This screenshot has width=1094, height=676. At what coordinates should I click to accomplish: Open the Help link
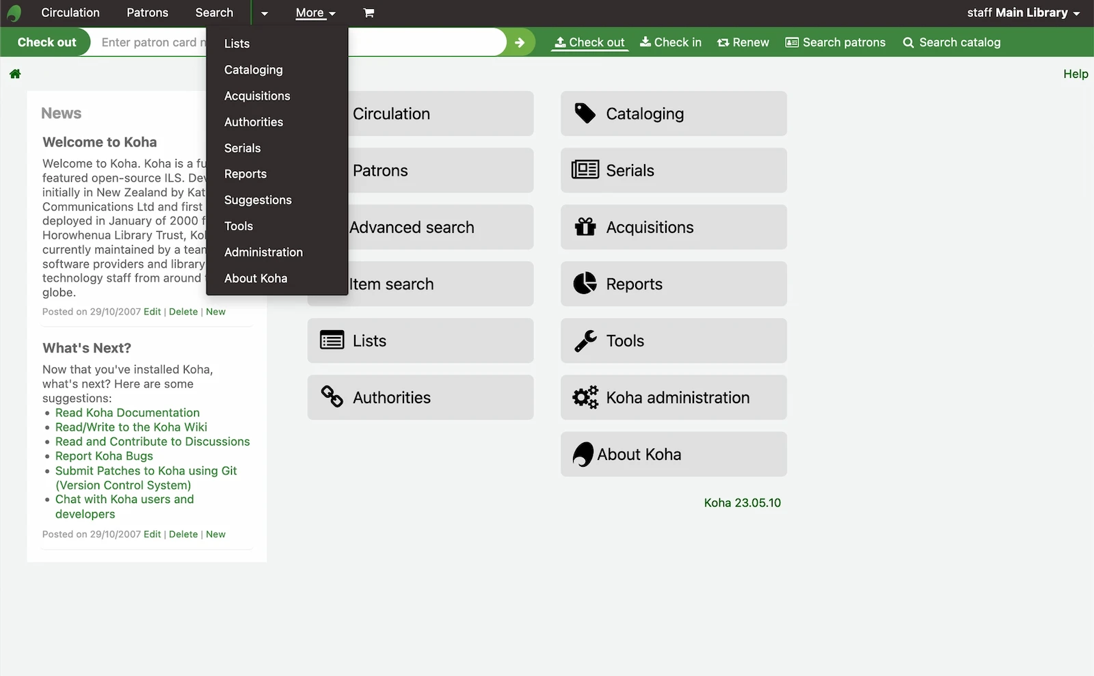[1076, 74]
